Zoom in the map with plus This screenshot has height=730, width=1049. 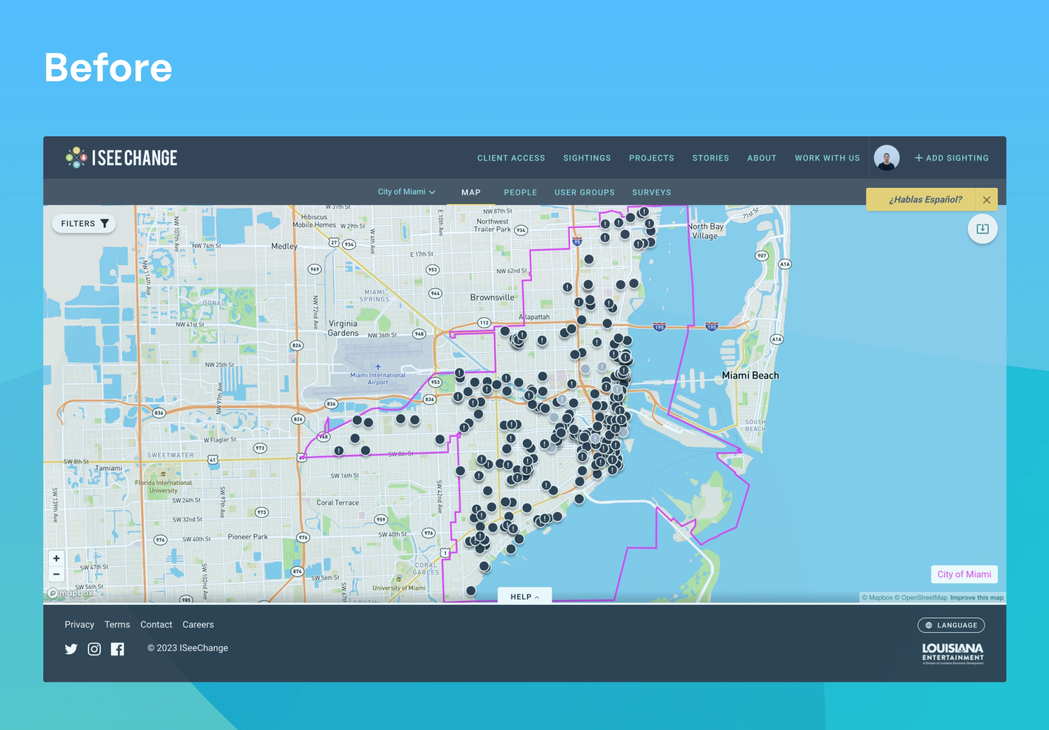(x=56, y=558)
